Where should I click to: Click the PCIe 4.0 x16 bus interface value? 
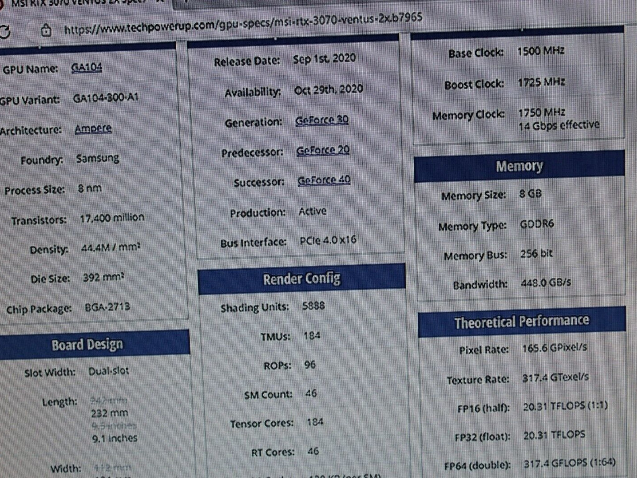328,240
